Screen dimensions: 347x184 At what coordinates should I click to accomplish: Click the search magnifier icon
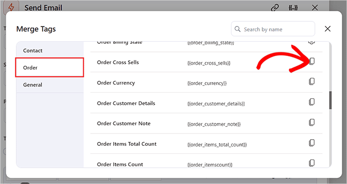click(237, 29)
